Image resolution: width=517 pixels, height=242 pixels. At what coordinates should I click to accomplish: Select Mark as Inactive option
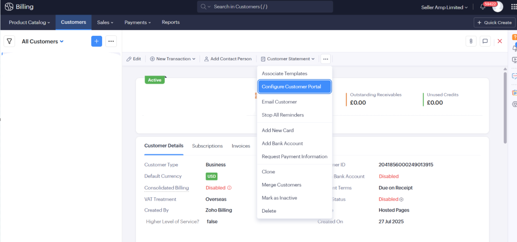(x=279, y=198)
